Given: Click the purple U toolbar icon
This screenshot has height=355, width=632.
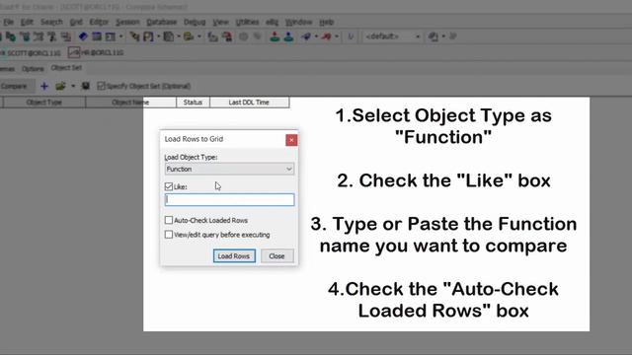Looking at the screenshot, I should (351, 36).
